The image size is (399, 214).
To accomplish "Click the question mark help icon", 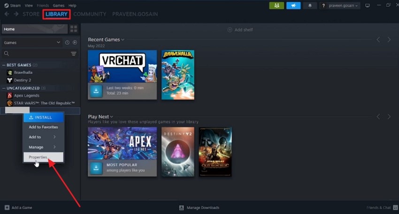I will tap(323, 6).
